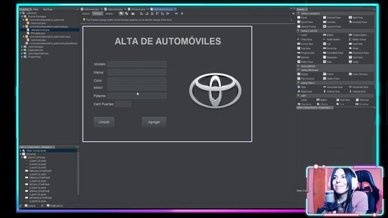The image size is (388, 218).
Task: Switch editor to Source view
Action: (86, 13)
